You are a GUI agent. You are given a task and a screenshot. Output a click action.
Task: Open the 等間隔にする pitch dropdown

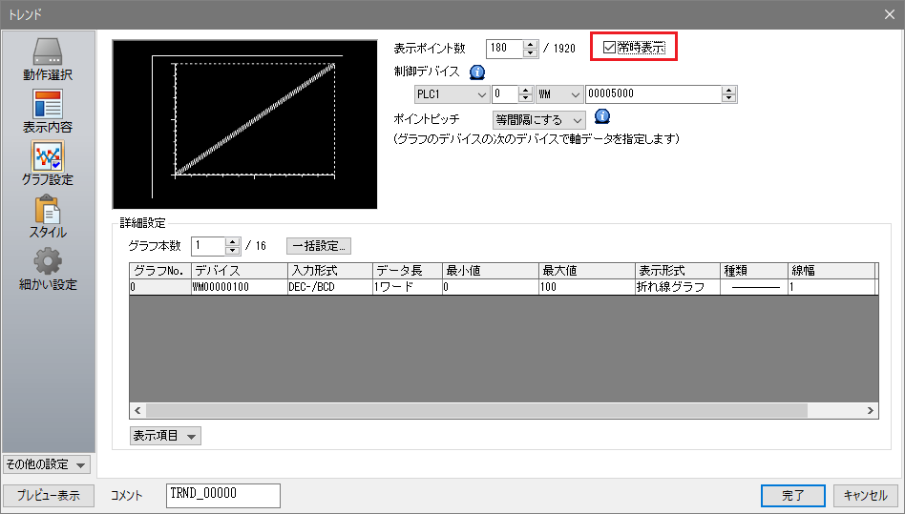[537, 120]
